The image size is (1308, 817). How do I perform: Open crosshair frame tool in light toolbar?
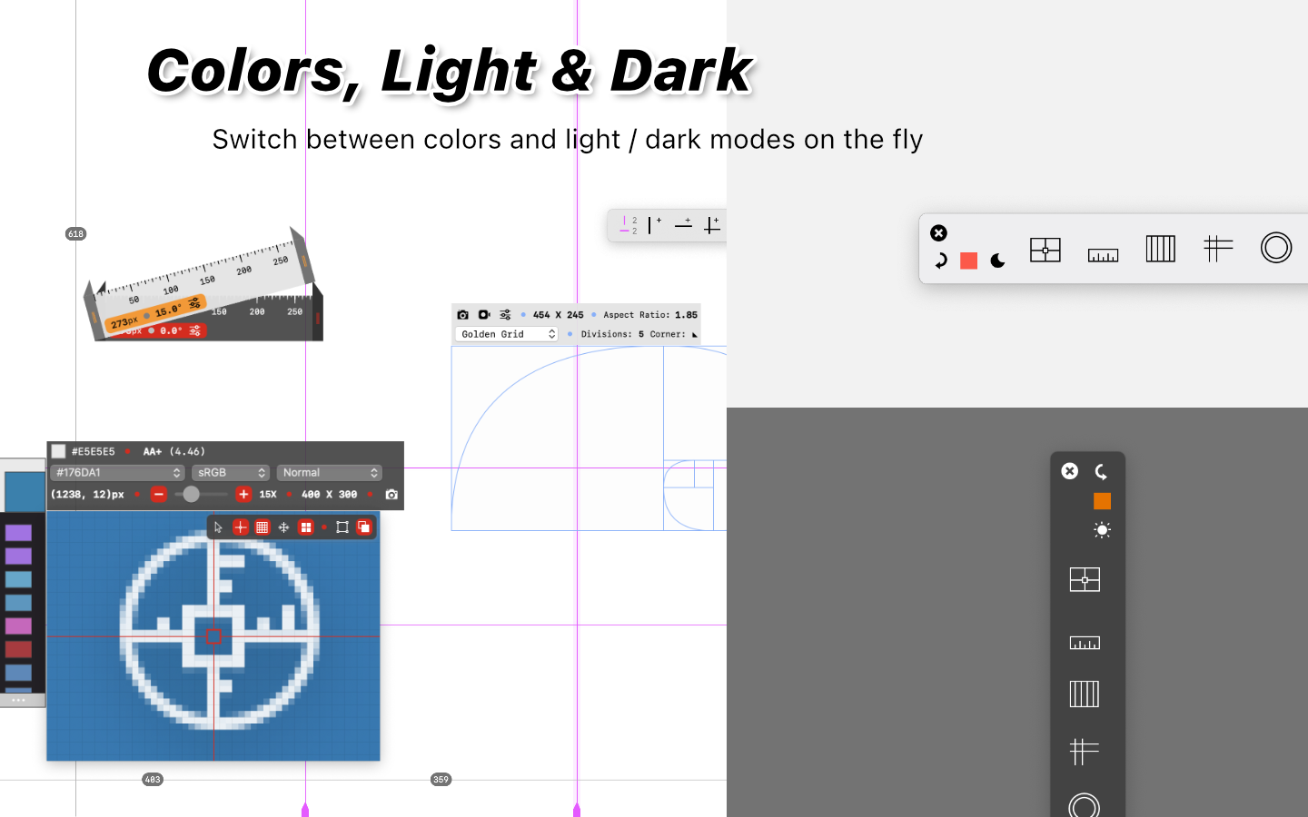1045,250
